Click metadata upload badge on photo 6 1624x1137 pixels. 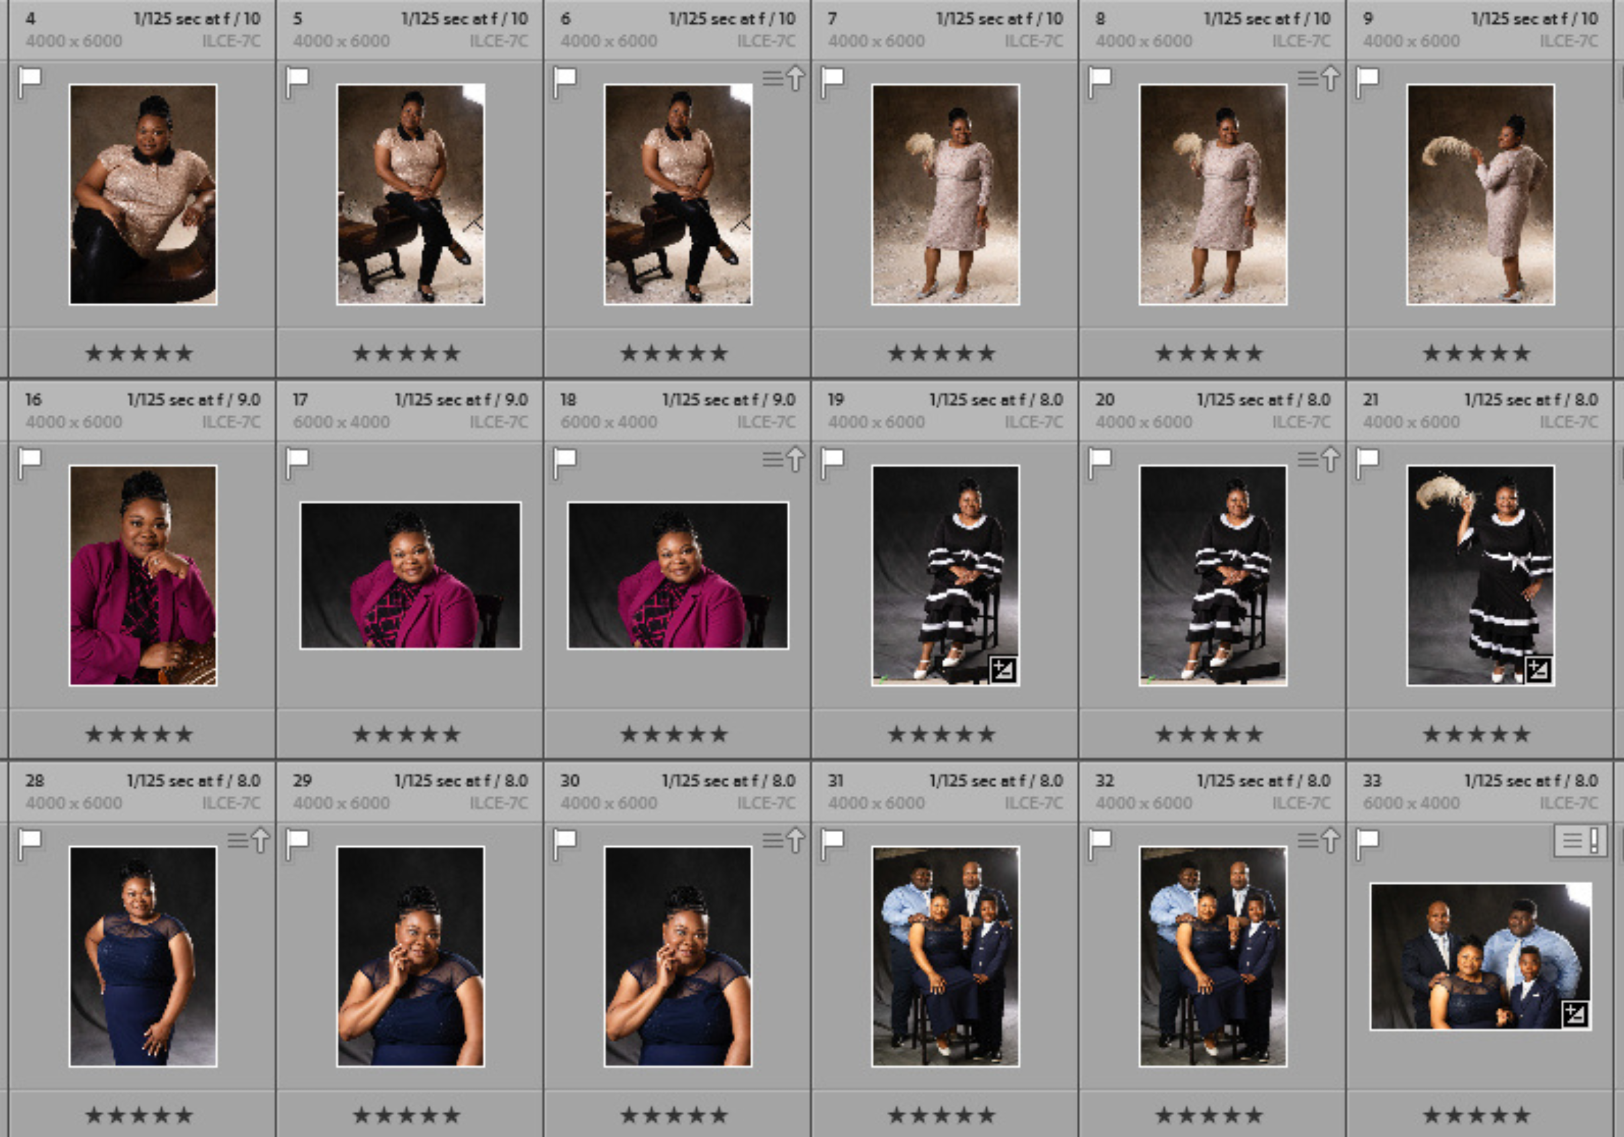[784, 78]
